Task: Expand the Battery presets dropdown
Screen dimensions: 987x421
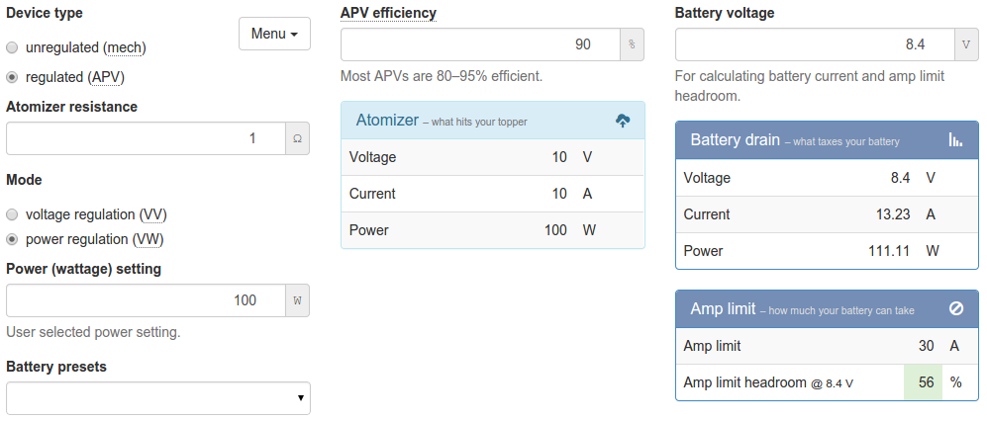Action: click(x=158, y=397)
